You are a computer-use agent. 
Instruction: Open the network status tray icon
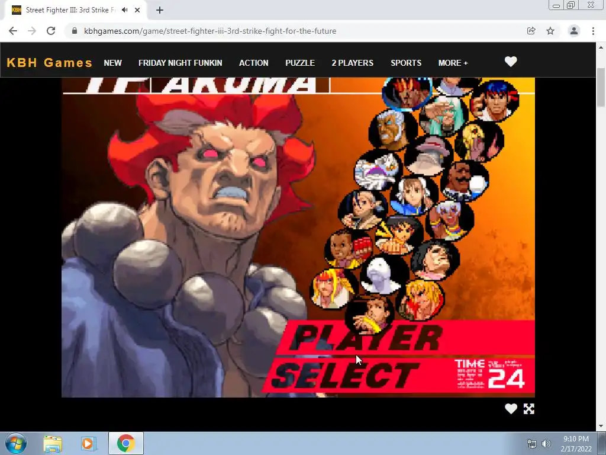coord(532,444)
